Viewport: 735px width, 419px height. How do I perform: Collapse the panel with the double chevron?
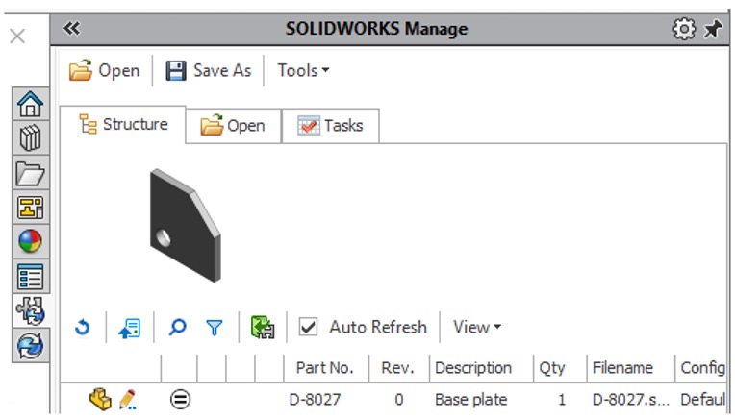coord(72,29)
